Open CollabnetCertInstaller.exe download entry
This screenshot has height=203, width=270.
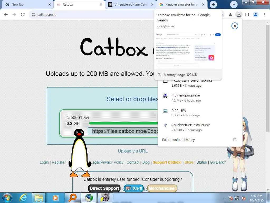coord(191,125)
